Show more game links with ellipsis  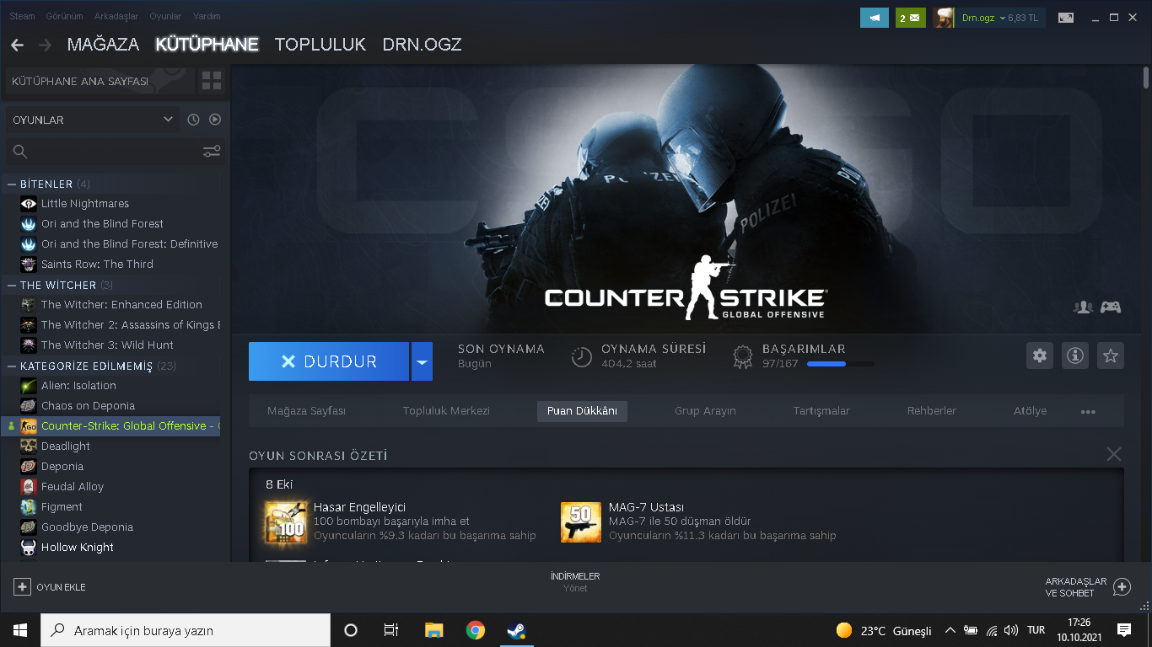point(1088,411)
